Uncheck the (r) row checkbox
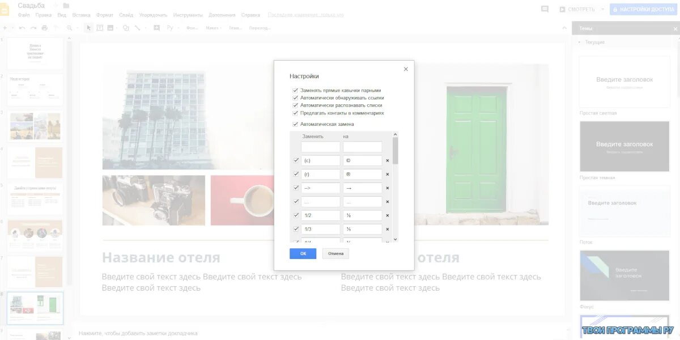The height and width of the screenshot is (340, 680). [296, 174]
